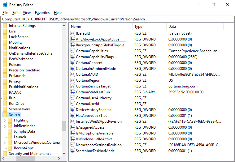The height and width of the screenshot is (162, 235).
Task: Select the PrecisionTouchPad key
Action: click(24, 70)
